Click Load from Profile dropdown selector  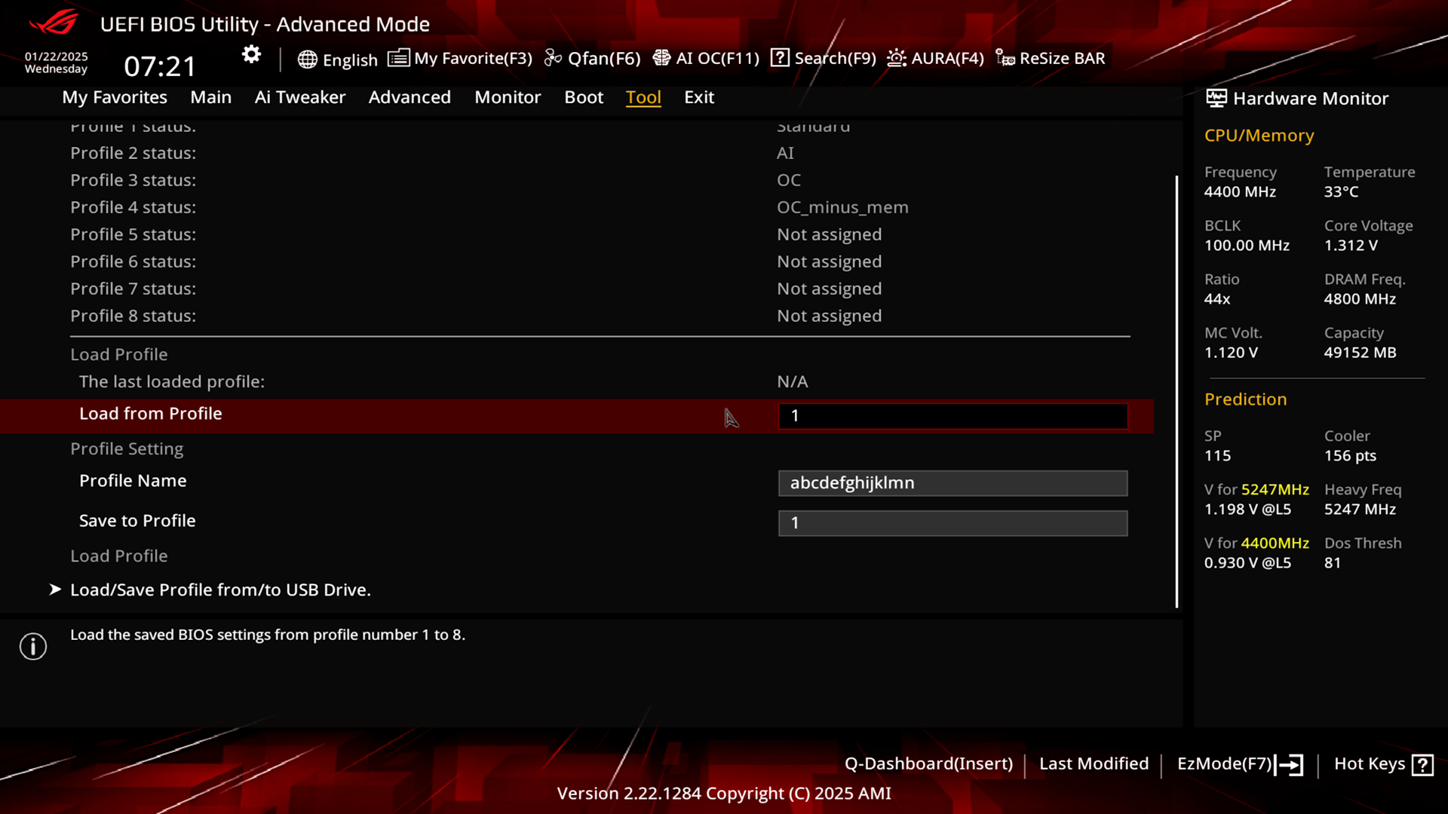953,415
